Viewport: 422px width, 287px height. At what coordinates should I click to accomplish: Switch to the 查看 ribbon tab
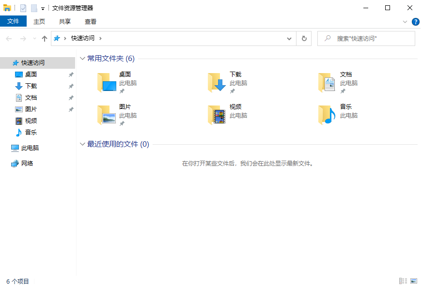tap(91, 21)
